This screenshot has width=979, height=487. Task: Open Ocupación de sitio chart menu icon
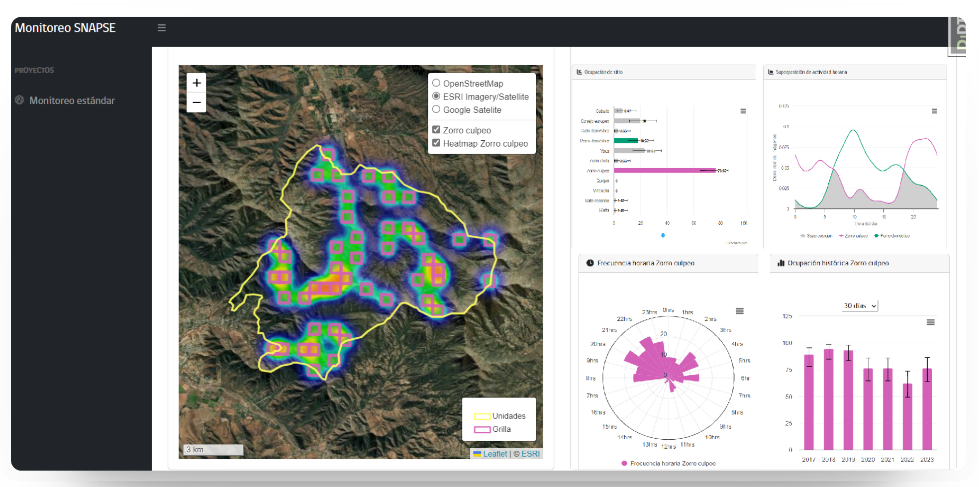click(743, 111)
